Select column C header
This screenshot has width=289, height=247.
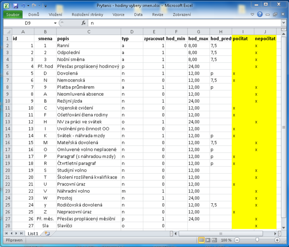89,32
